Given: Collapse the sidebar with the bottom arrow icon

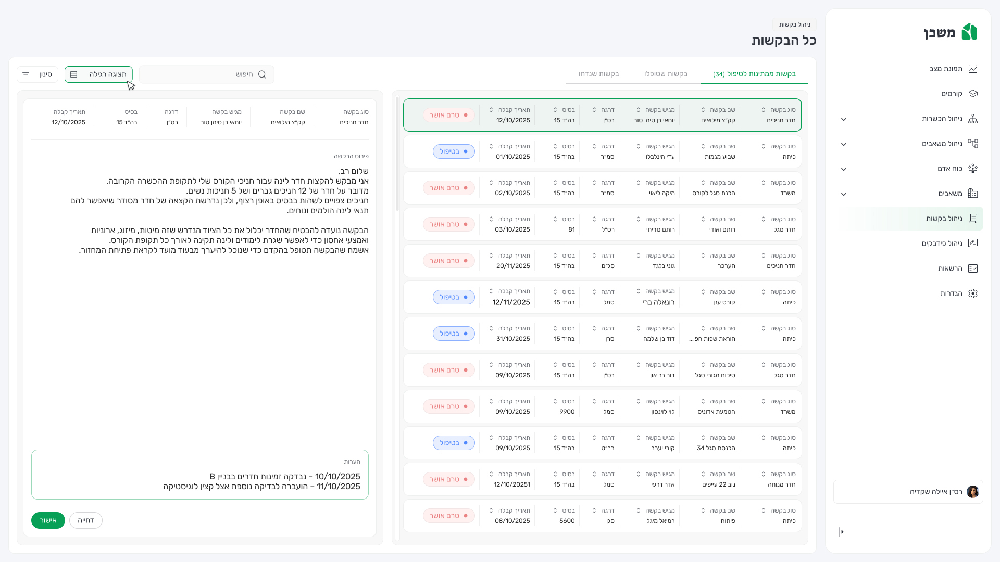Looking at the screenshot, I should coord(841,532).
